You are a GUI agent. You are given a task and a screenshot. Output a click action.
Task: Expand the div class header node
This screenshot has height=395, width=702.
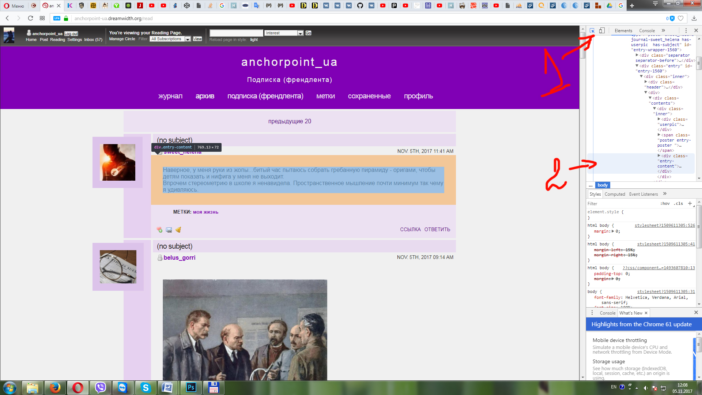[646, 82]
